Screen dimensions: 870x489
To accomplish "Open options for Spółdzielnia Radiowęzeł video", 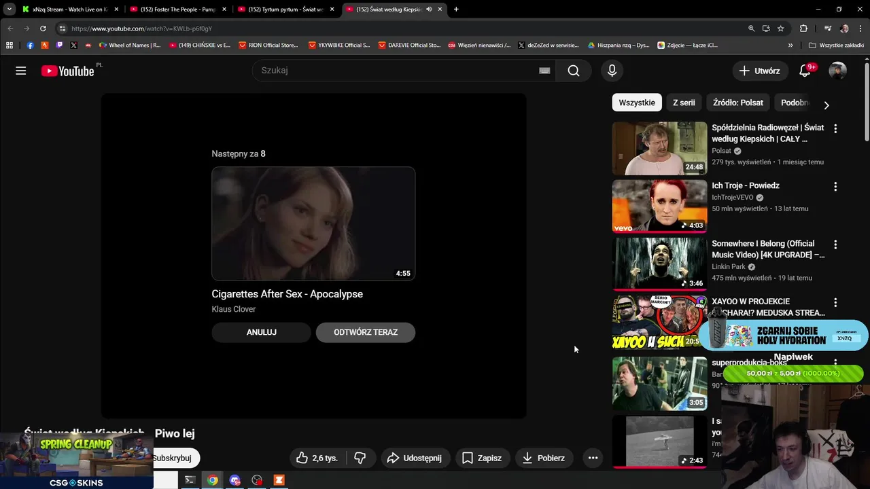I will pos(835,128).
